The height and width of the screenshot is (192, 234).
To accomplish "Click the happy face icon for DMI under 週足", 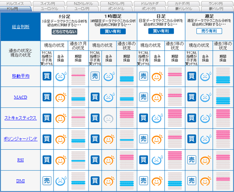I will tap(206, 181).
